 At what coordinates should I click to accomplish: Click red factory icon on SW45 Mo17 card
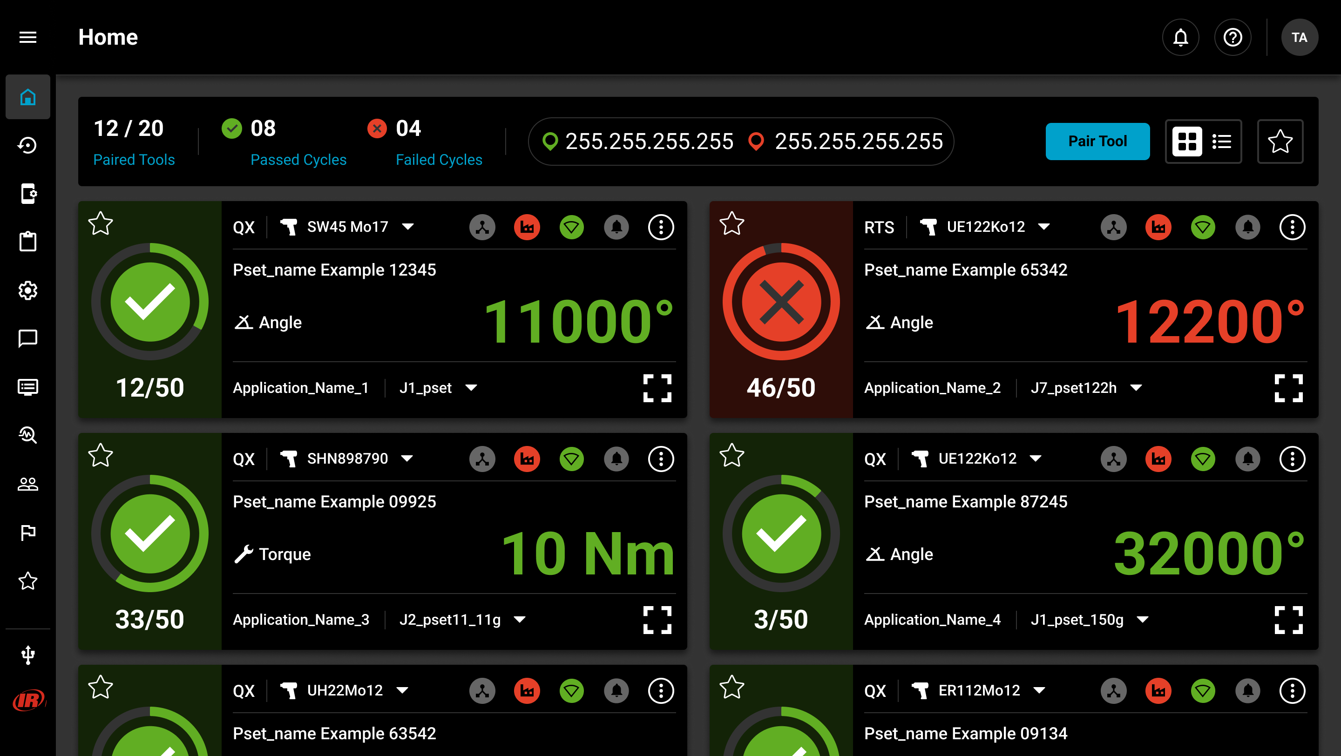point(527,227)
